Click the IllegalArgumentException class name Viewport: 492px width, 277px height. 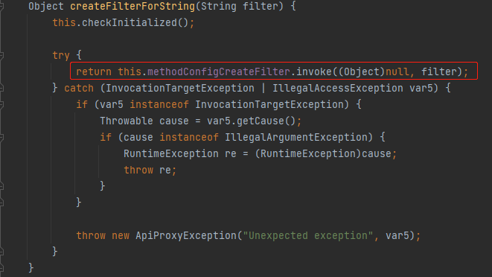coord(296,137)
